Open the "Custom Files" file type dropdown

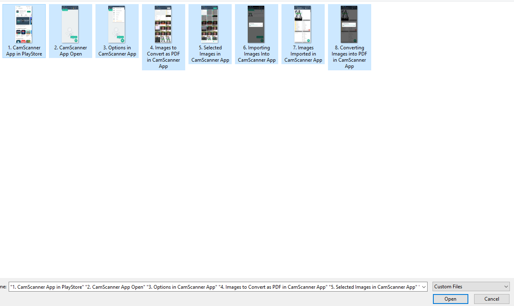[x=471, y=287]
